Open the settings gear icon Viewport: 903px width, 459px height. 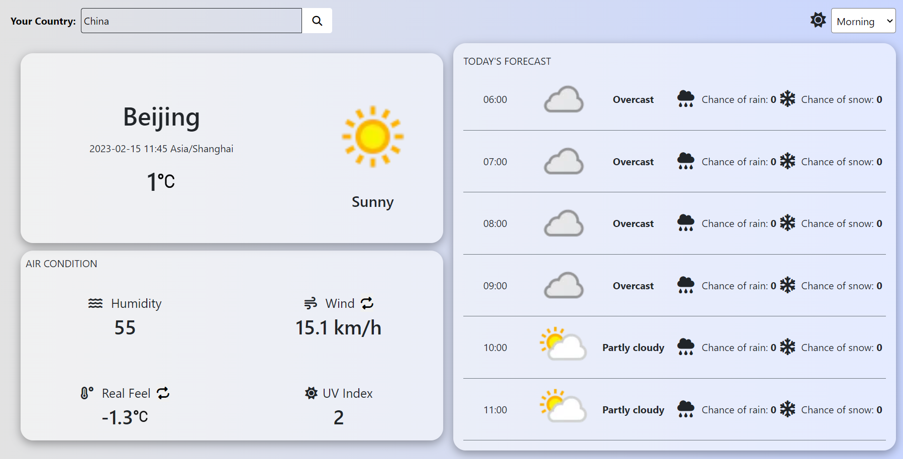(x=818, y=20)
